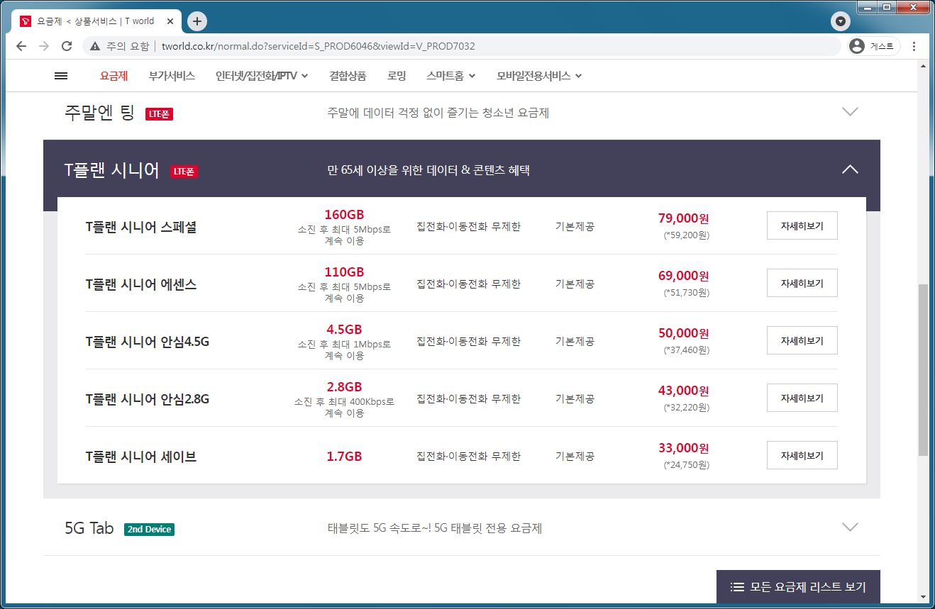Click the T플랜 시니어 스페셜 plan name
This screenshot has height=609, width=935.
click(x=141, y=227)
